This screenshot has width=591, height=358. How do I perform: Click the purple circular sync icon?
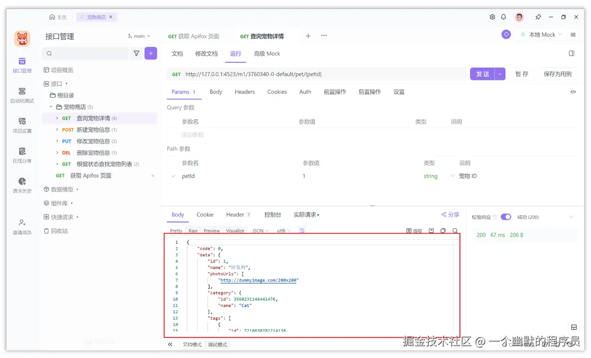pos(507,35)
